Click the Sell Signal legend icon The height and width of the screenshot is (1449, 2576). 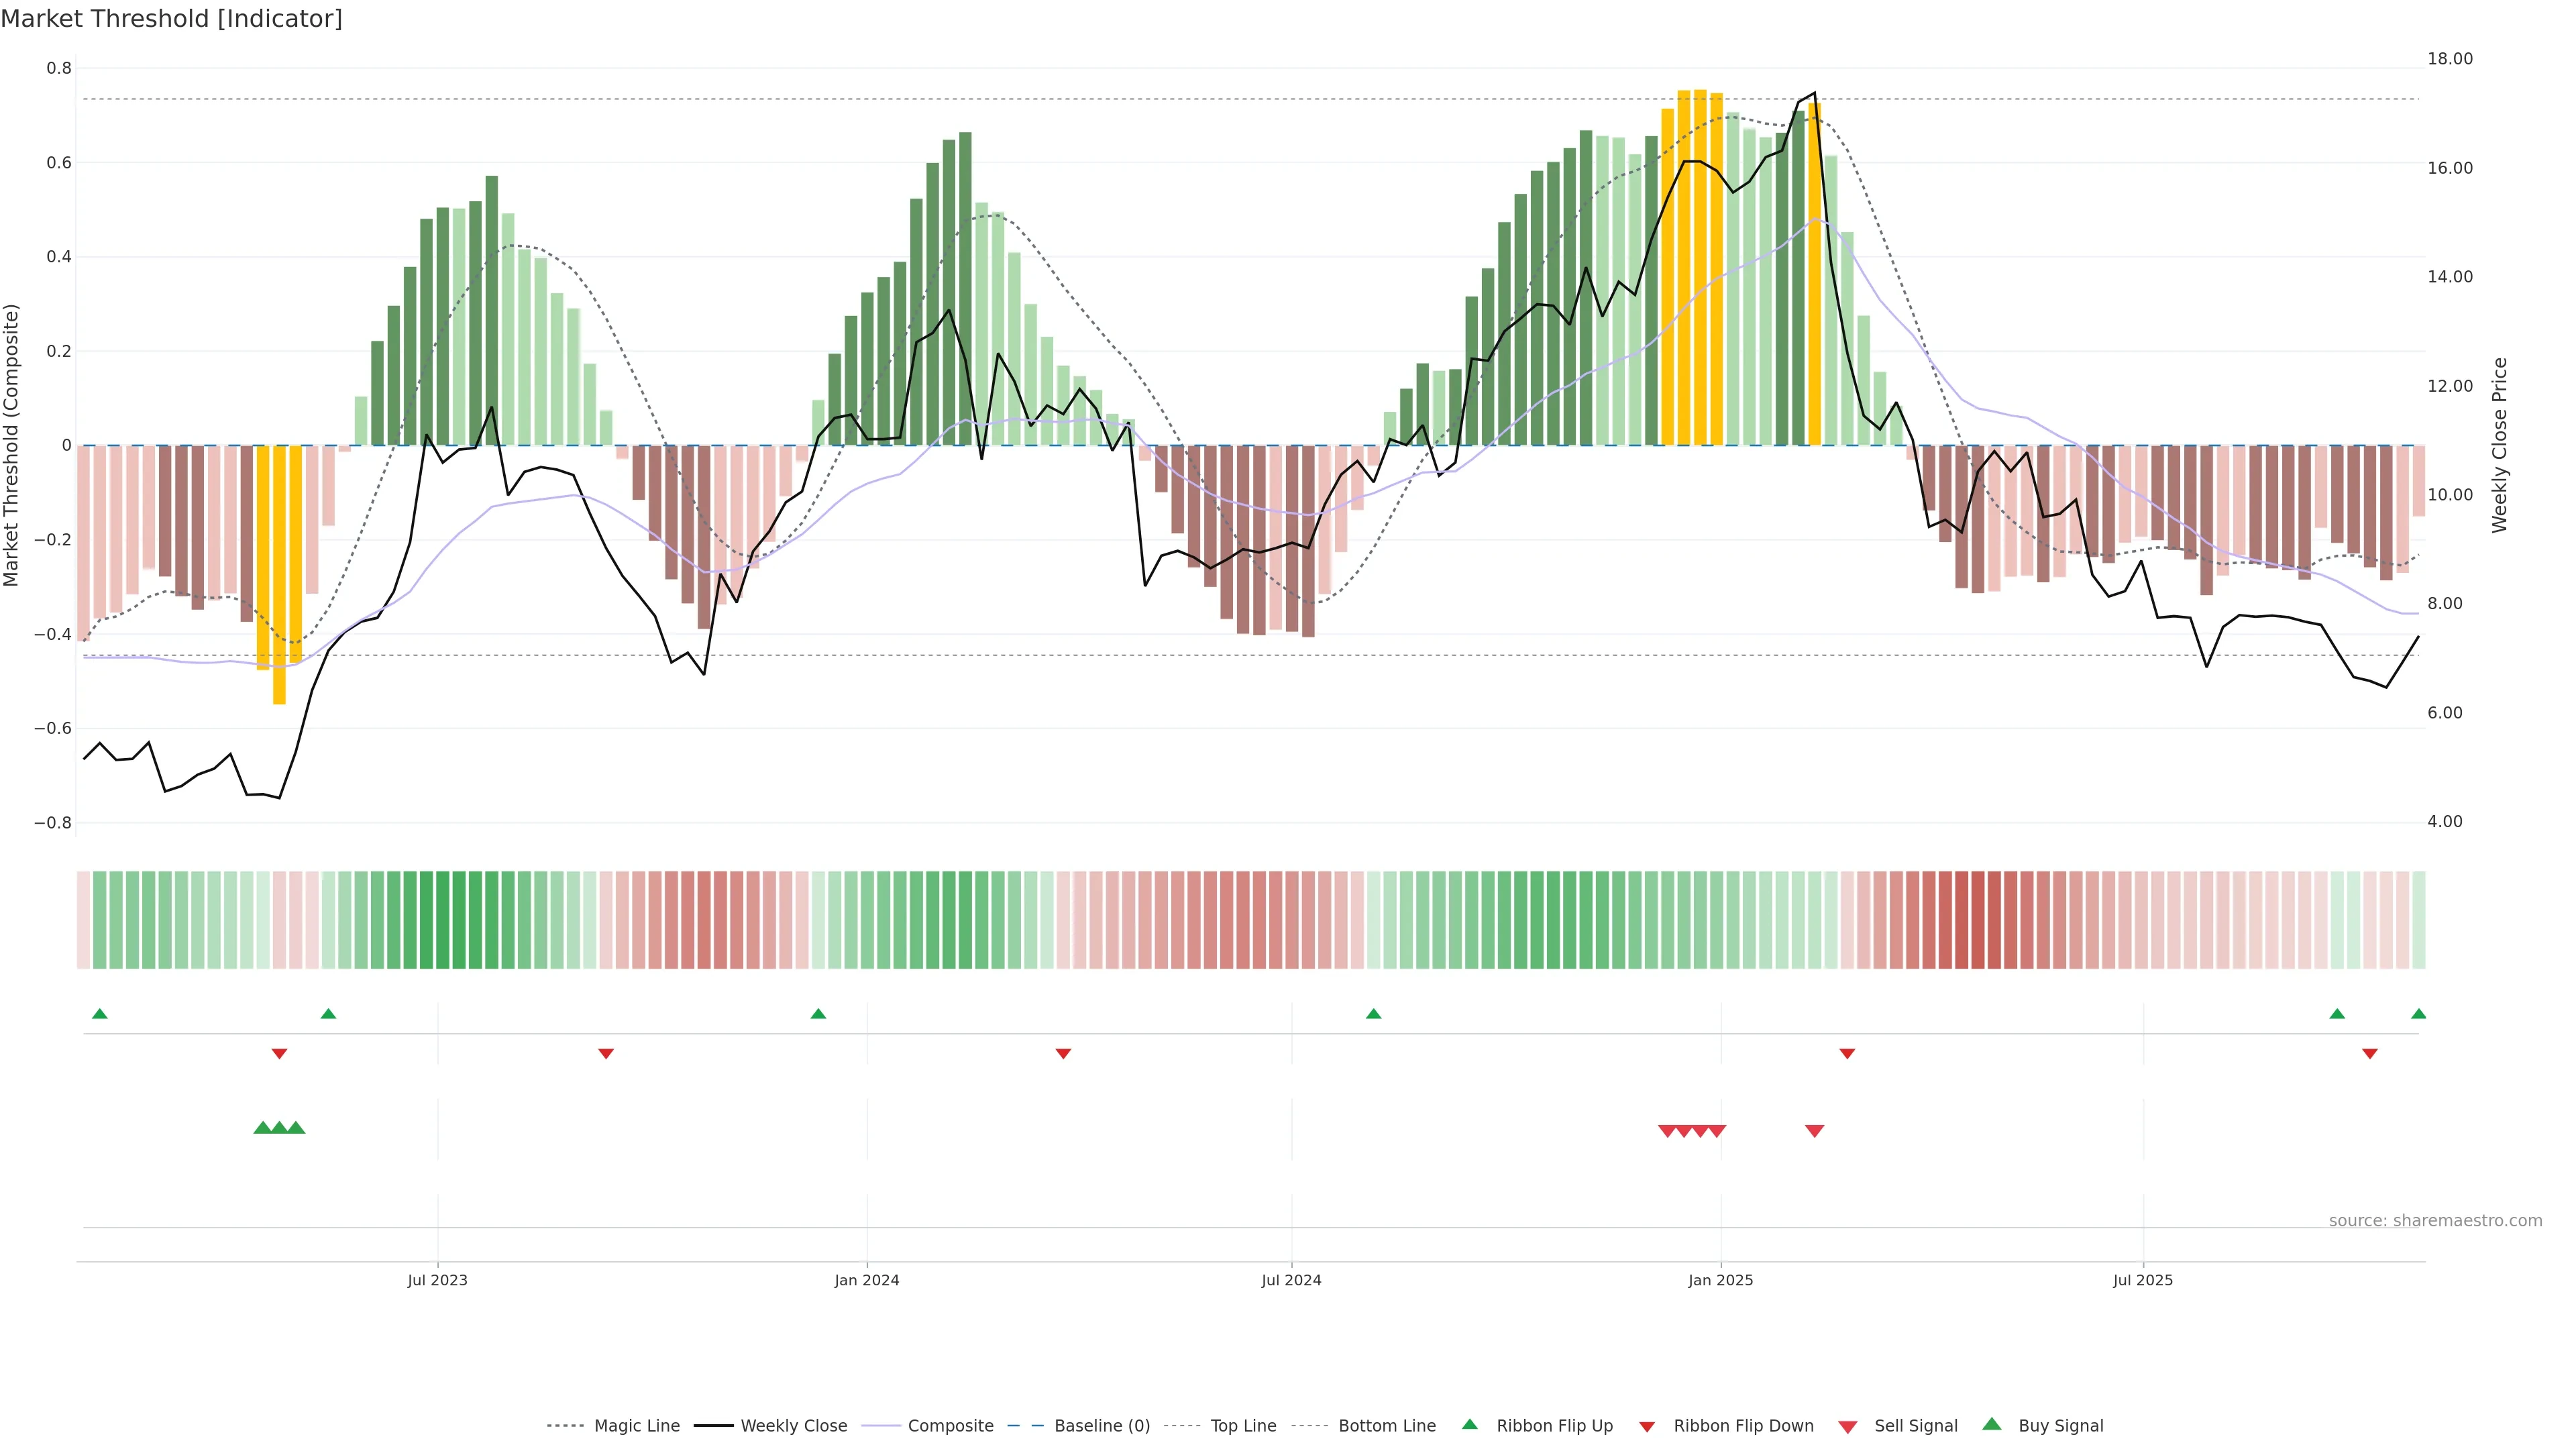1848,1426
